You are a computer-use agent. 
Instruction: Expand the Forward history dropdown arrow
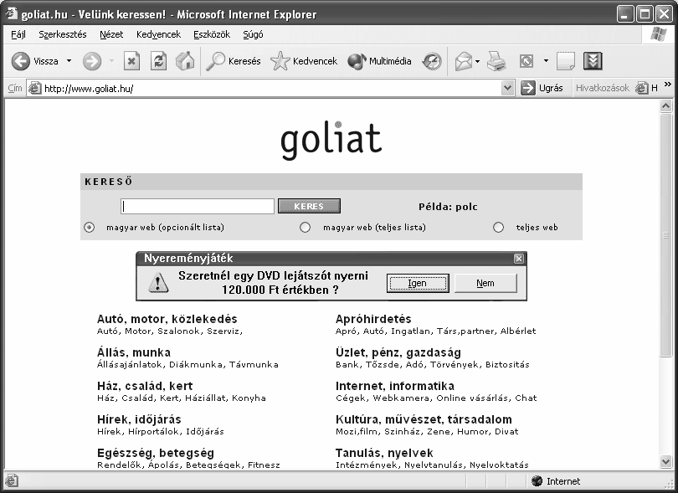pos(111,61)
